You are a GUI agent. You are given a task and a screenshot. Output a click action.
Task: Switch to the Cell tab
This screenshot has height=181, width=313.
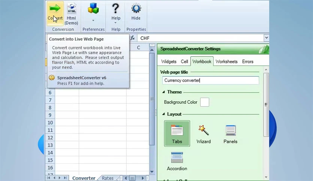point(185,62)
